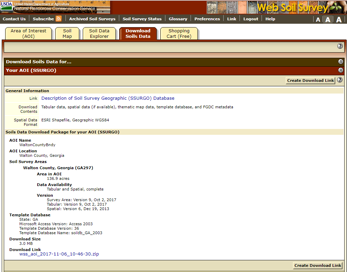
Task: Click the top Create Download Link button
Action: pos(310,80)
